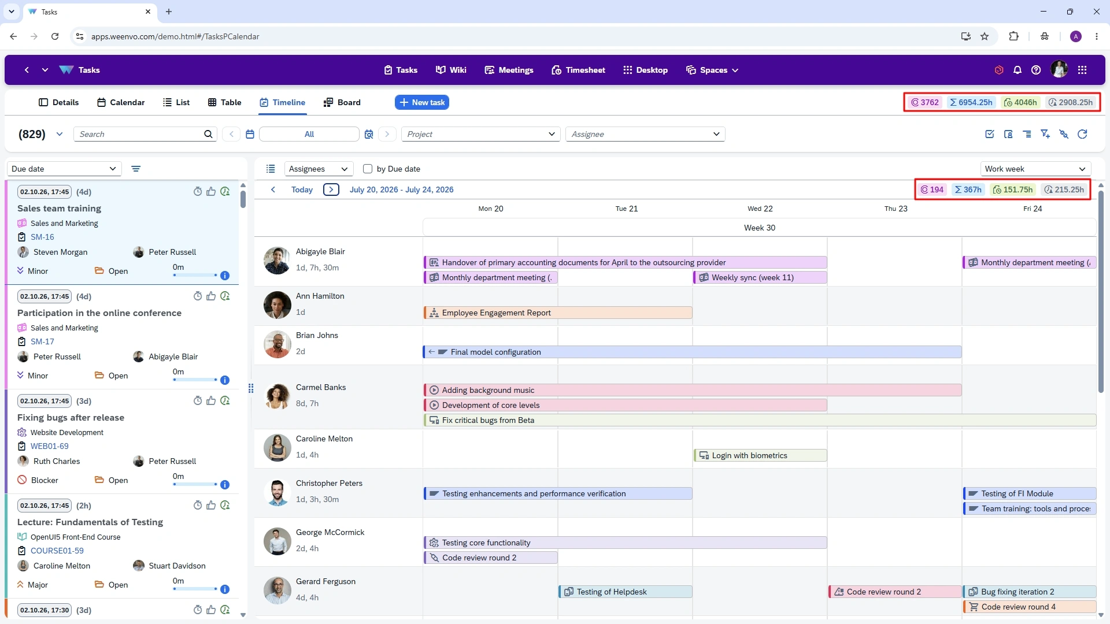The height and width of the screenshot is (624, 1110).
Task: Click the Testing of Helpdesk timeline bar
Action: (626, 592)
